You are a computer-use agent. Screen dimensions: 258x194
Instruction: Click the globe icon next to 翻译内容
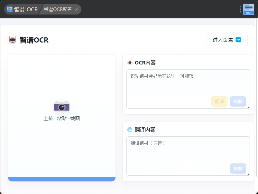tap(130, 130)
